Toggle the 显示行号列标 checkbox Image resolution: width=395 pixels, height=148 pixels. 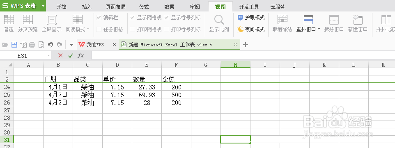166,18
